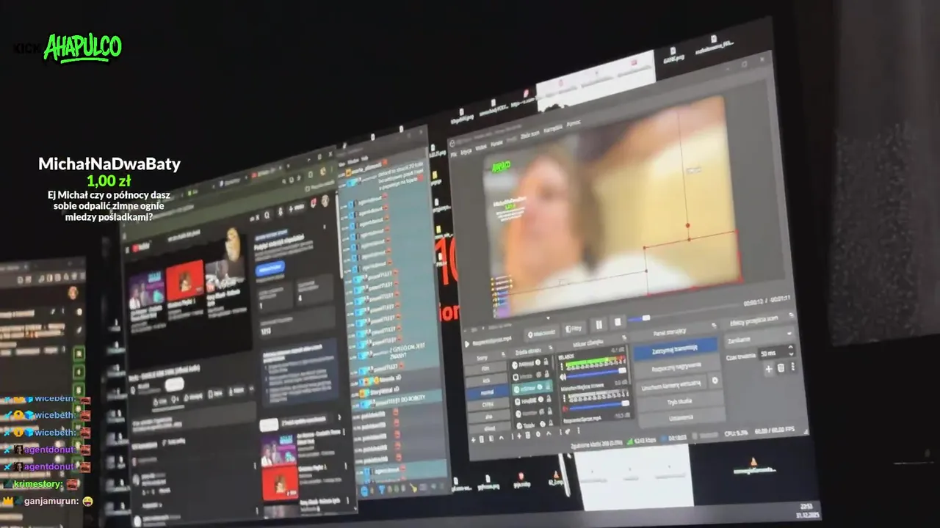Screen dimensions: 940x528
Task: Move the selected scene up
Action: [502, 437]
